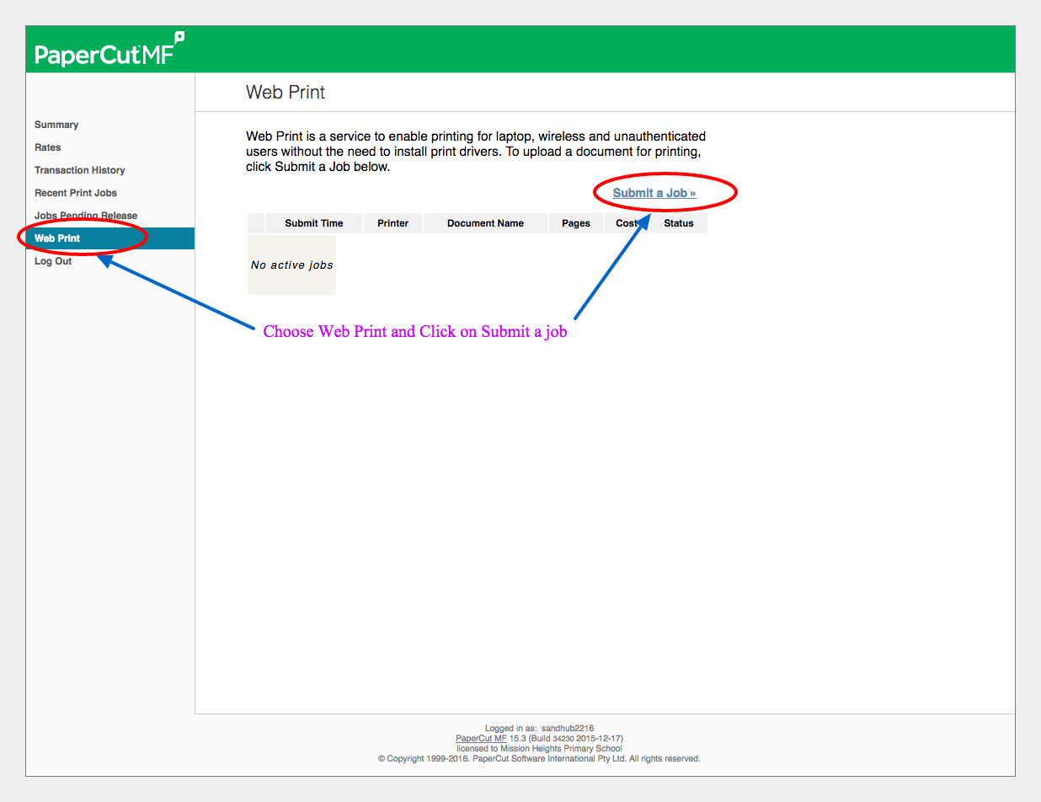This screenshot has height=802, width=1041.
Task: Click the Cost column header
Action: (x=626, y=223)
